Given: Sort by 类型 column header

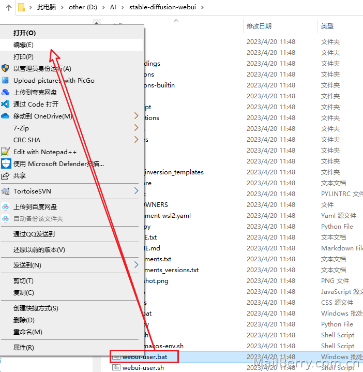Looking at the screenshot, I should click(327, 26).
